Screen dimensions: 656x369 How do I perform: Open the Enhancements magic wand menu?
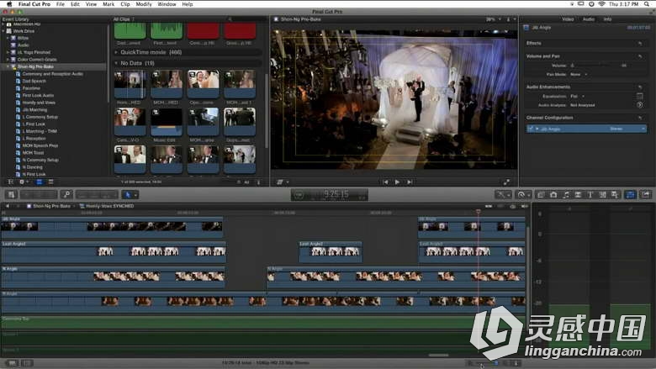point(502,195)
